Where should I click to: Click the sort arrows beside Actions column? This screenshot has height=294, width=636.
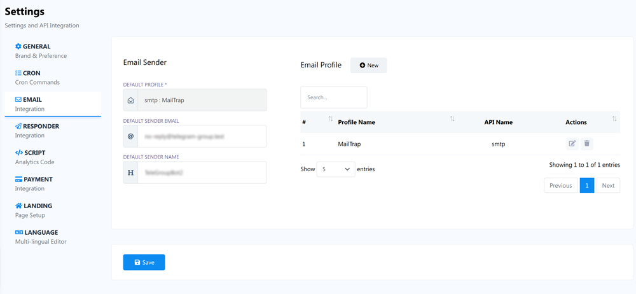pos(614,119)
